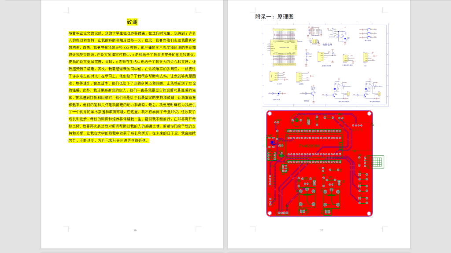The height and width of the screenshot is (253, 451).
Task: Click the line starting 随着毕业论文的完成
Action: [132, 33]
